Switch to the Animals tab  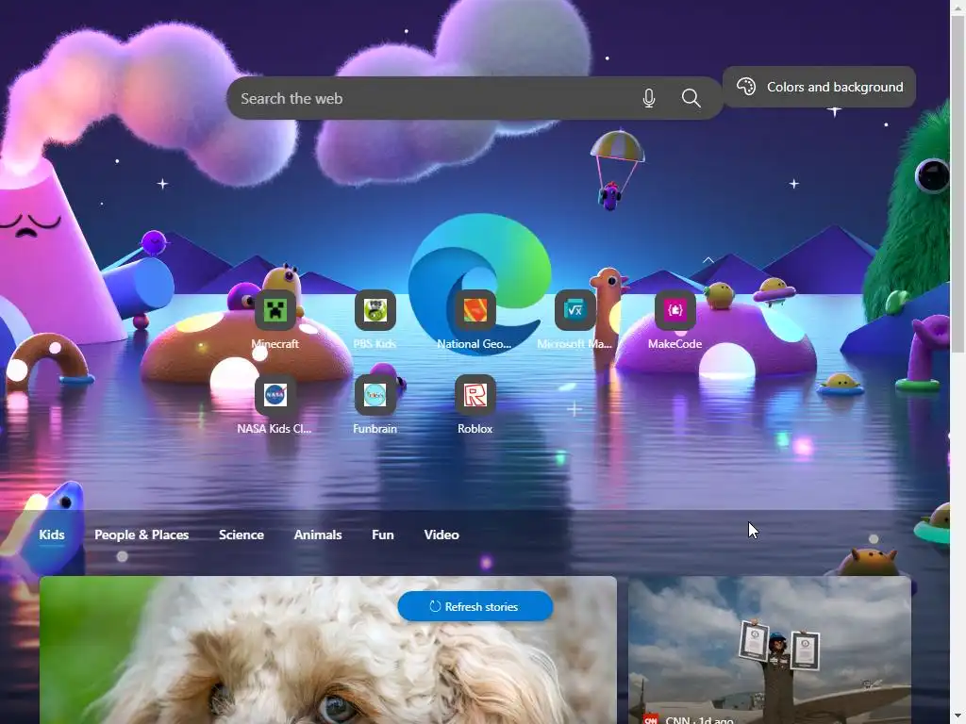318,535
